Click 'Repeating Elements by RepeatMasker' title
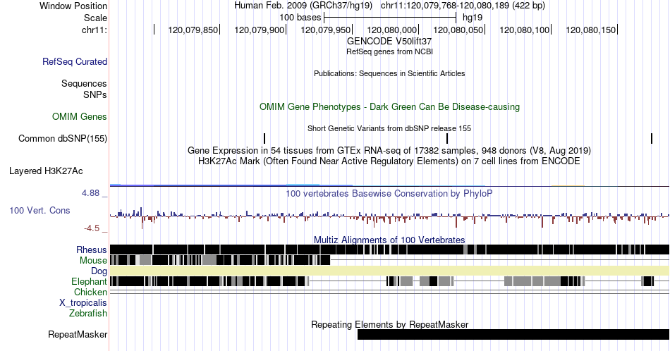670x351 pixels. [x=390, y=324]
